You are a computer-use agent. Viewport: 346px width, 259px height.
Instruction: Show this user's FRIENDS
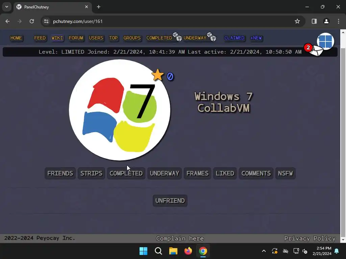(x=60, y=173)
